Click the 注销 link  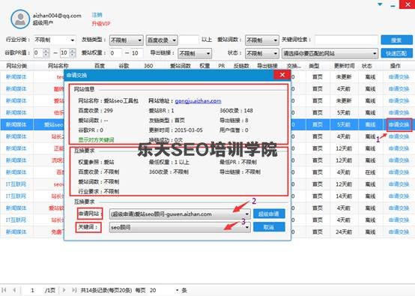tap(97, 15)
